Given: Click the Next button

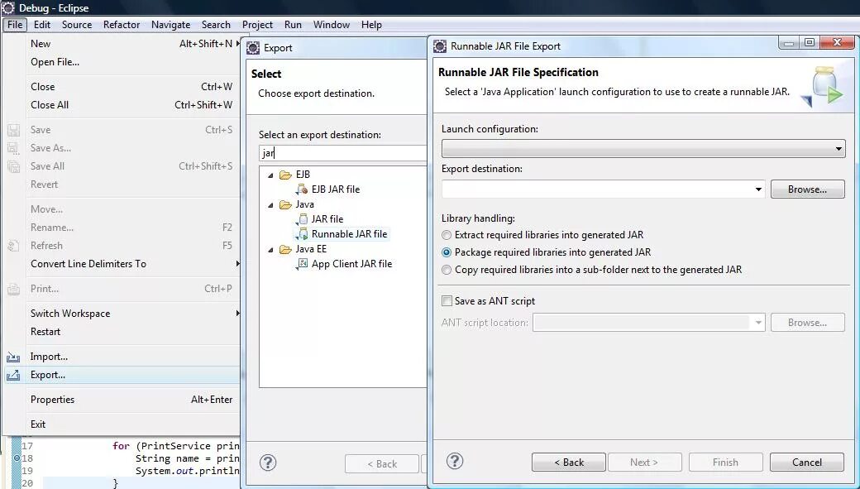Looking at the screenshot, I should tap(644, 462).
